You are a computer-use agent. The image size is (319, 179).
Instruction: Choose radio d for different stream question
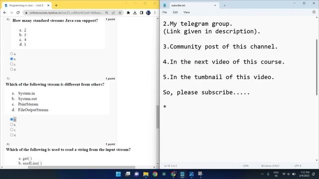(x=11, y=135)
